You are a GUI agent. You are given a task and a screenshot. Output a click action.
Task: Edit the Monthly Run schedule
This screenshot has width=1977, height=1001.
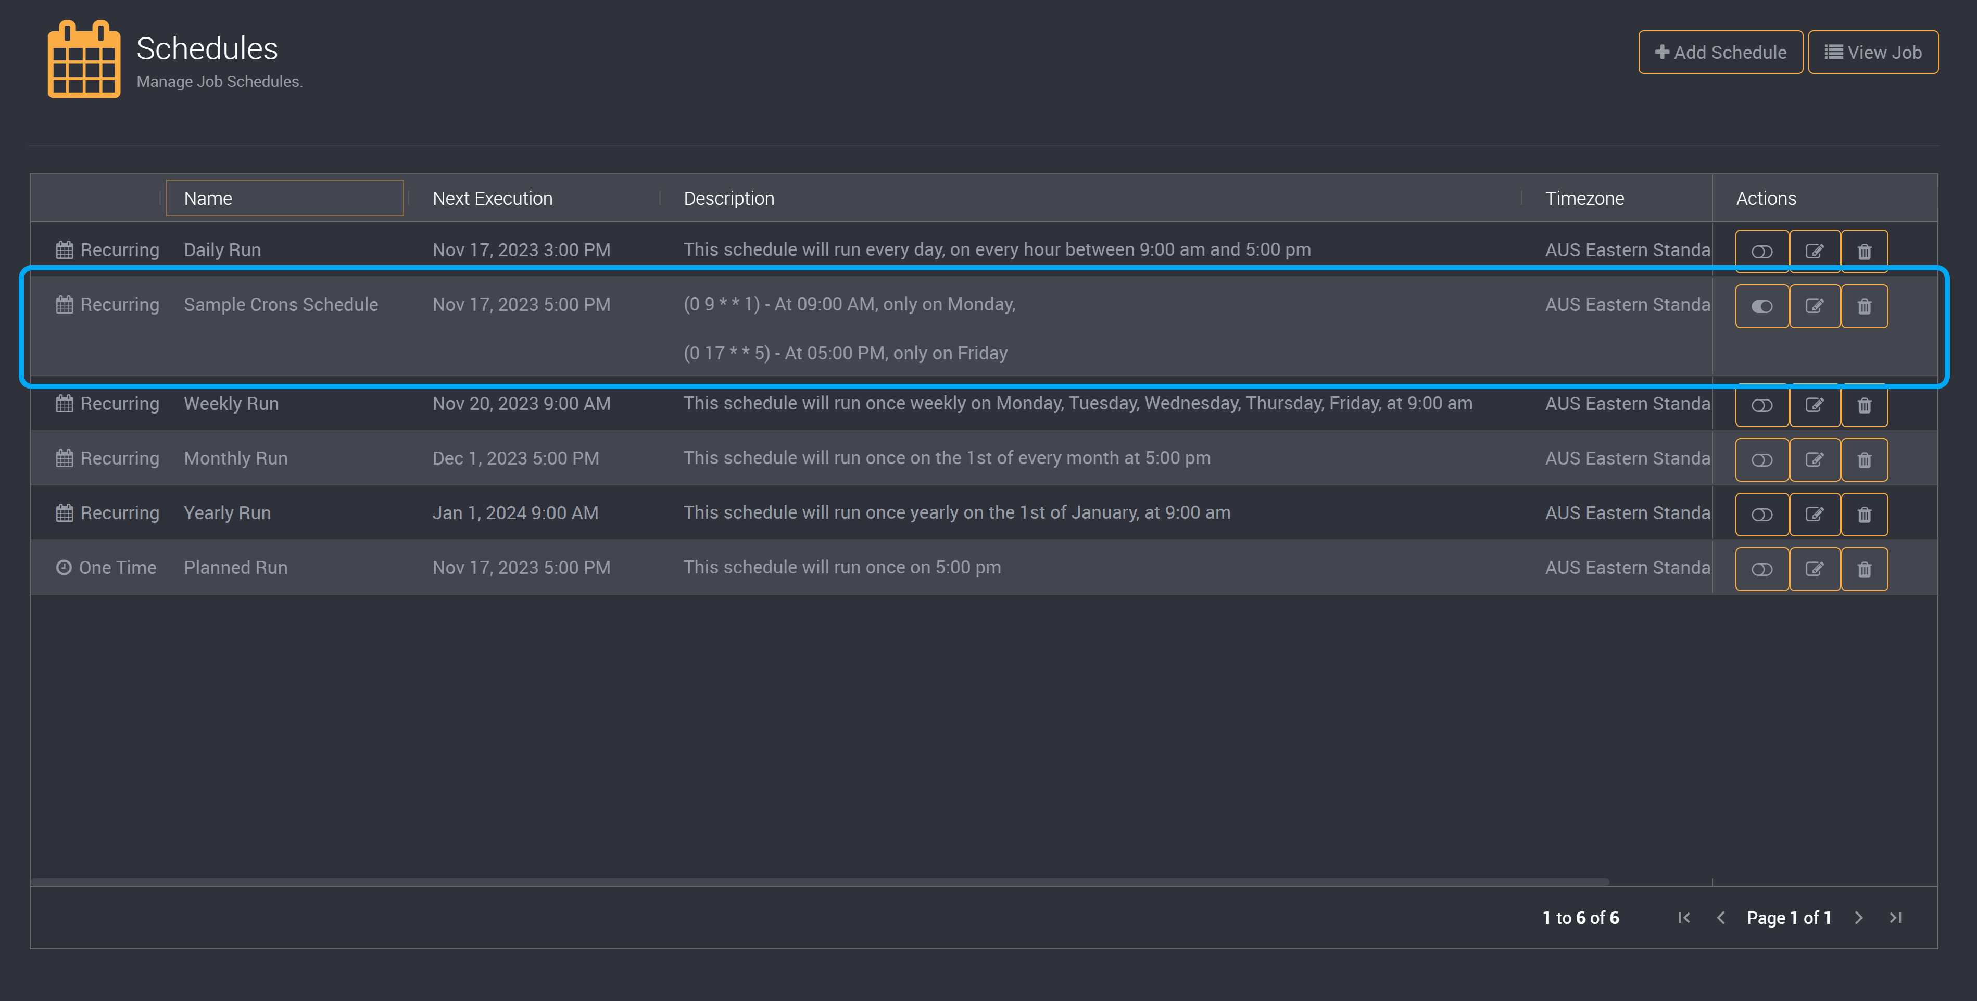pyautogui.click(x=1815, y=460)
